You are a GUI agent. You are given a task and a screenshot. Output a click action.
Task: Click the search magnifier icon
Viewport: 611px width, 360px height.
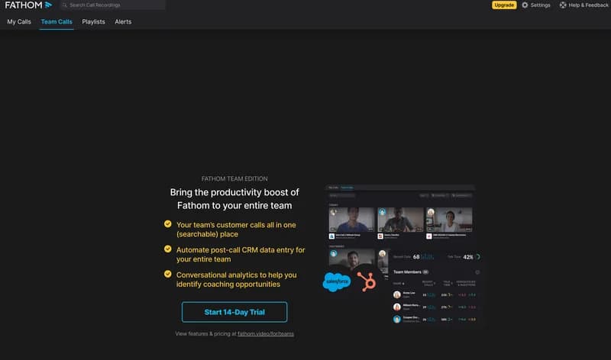[65, 5]
